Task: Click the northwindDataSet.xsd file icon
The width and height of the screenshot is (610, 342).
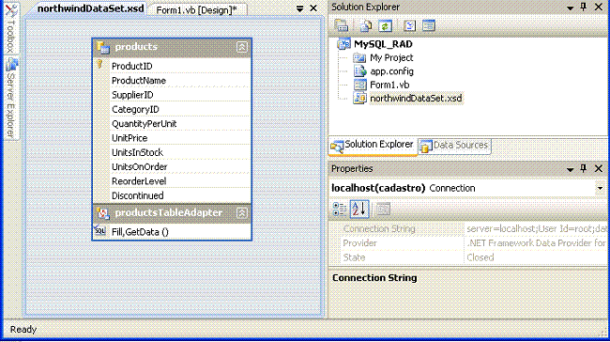Action: [x=359, y=98]
